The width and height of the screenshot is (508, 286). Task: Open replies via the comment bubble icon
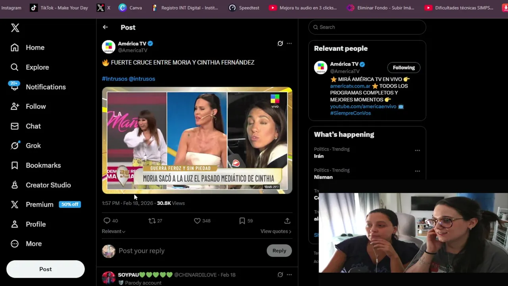point(107,220)
